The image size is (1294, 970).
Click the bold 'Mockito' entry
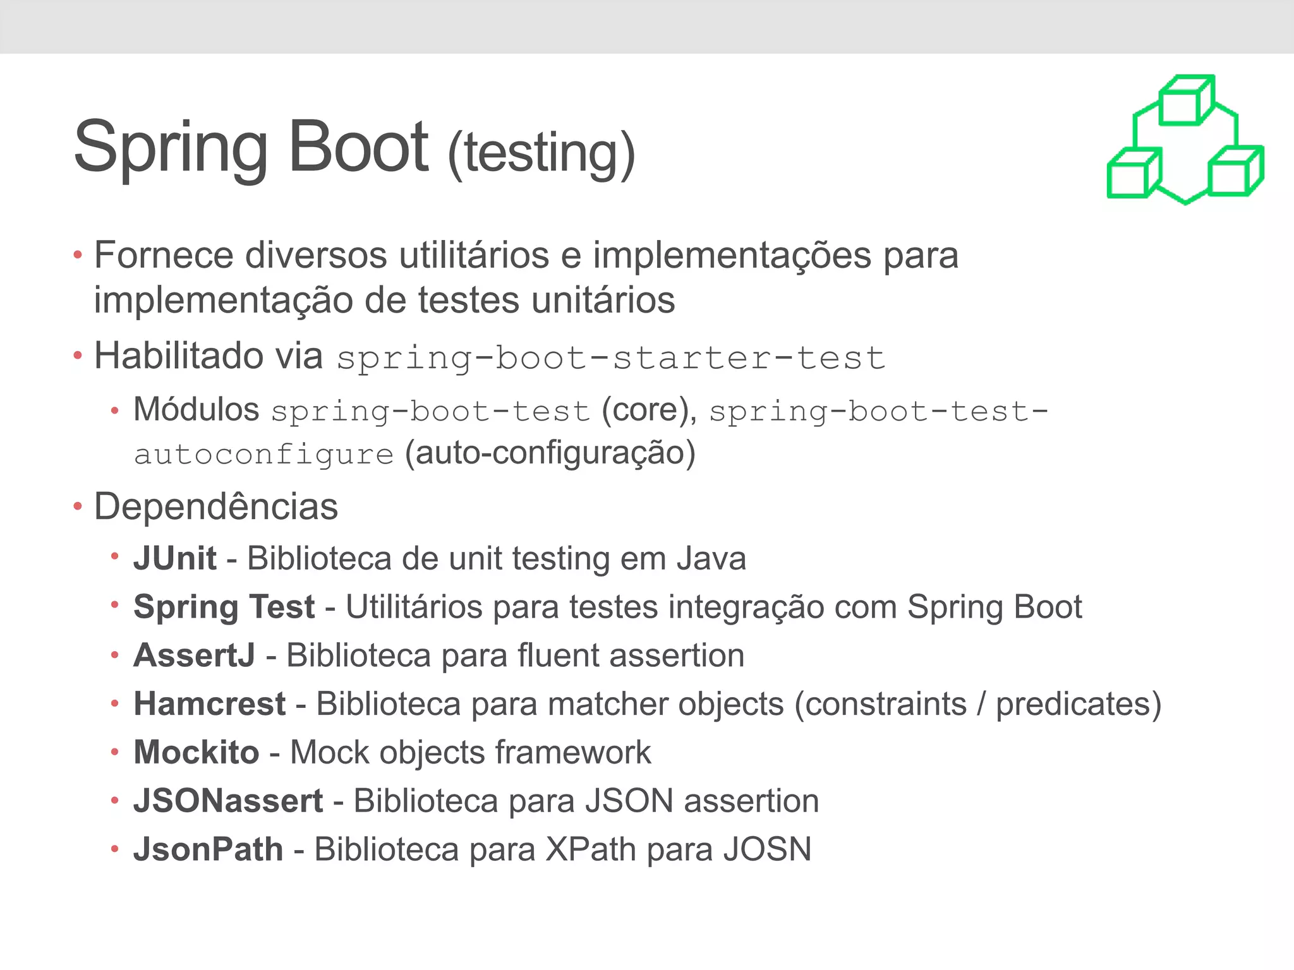[x=197, y=753]
